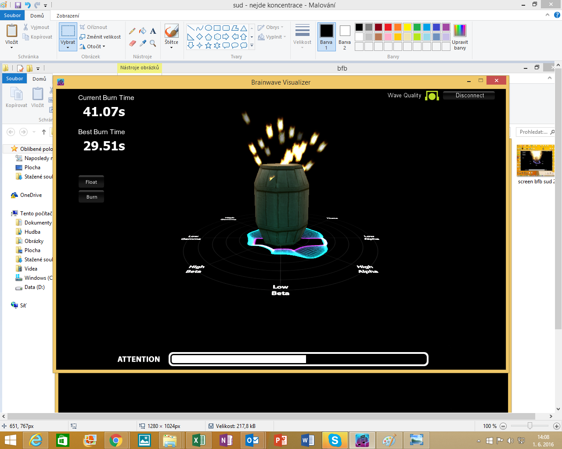Click the zoom out minus button in Paint

click(503, 426)
